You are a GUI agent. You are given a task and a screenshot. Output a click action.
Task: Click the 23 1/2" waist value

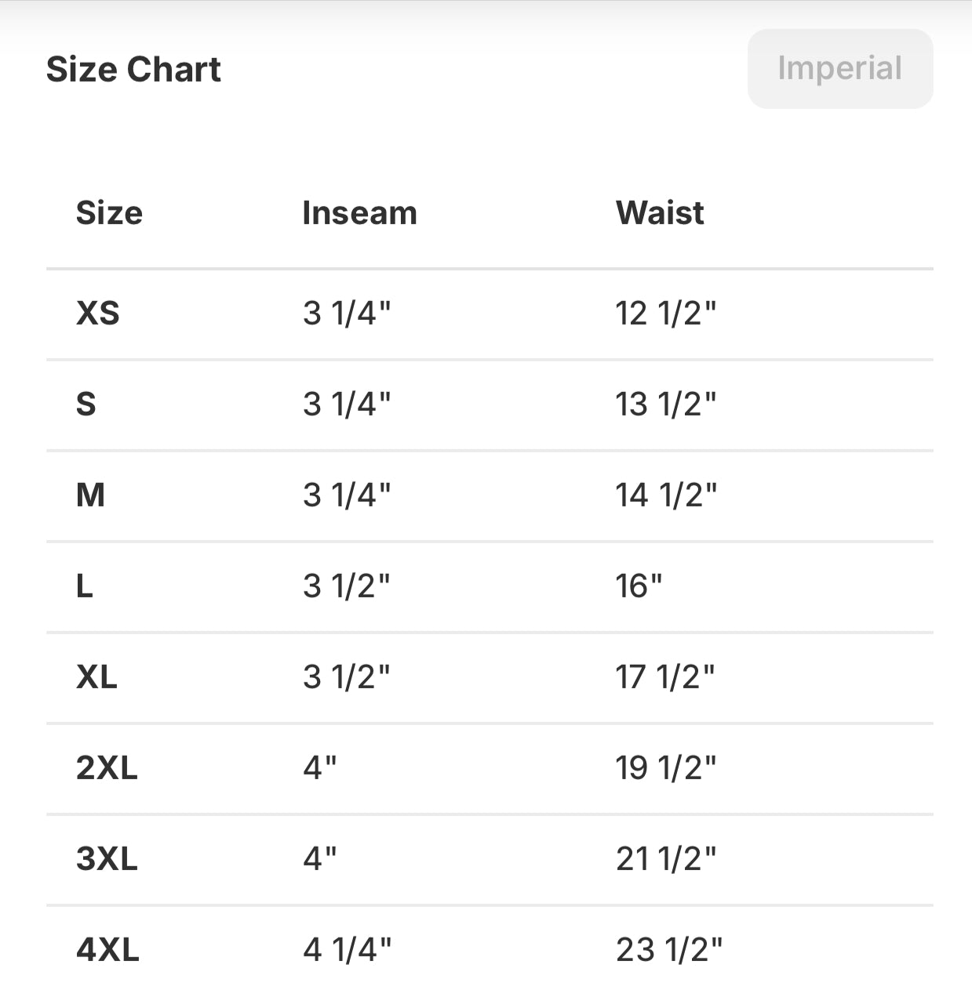click(x=668, y=950)
